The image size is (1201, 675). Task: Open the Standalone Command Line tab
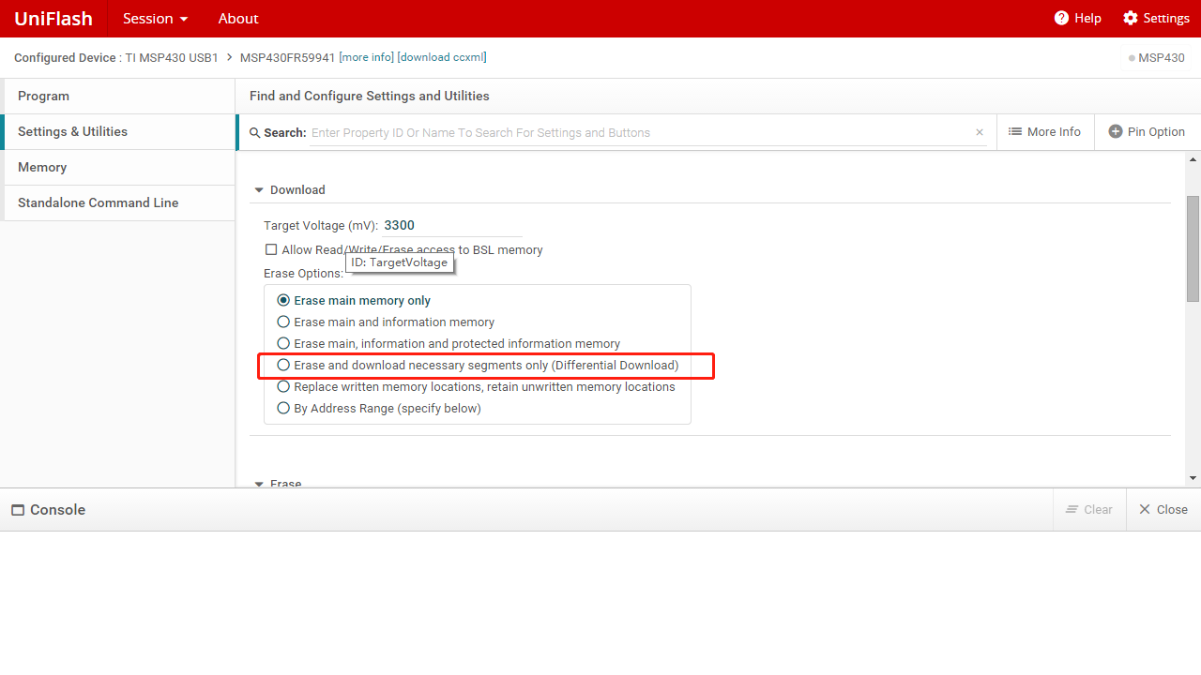click(x=118, y=202)
